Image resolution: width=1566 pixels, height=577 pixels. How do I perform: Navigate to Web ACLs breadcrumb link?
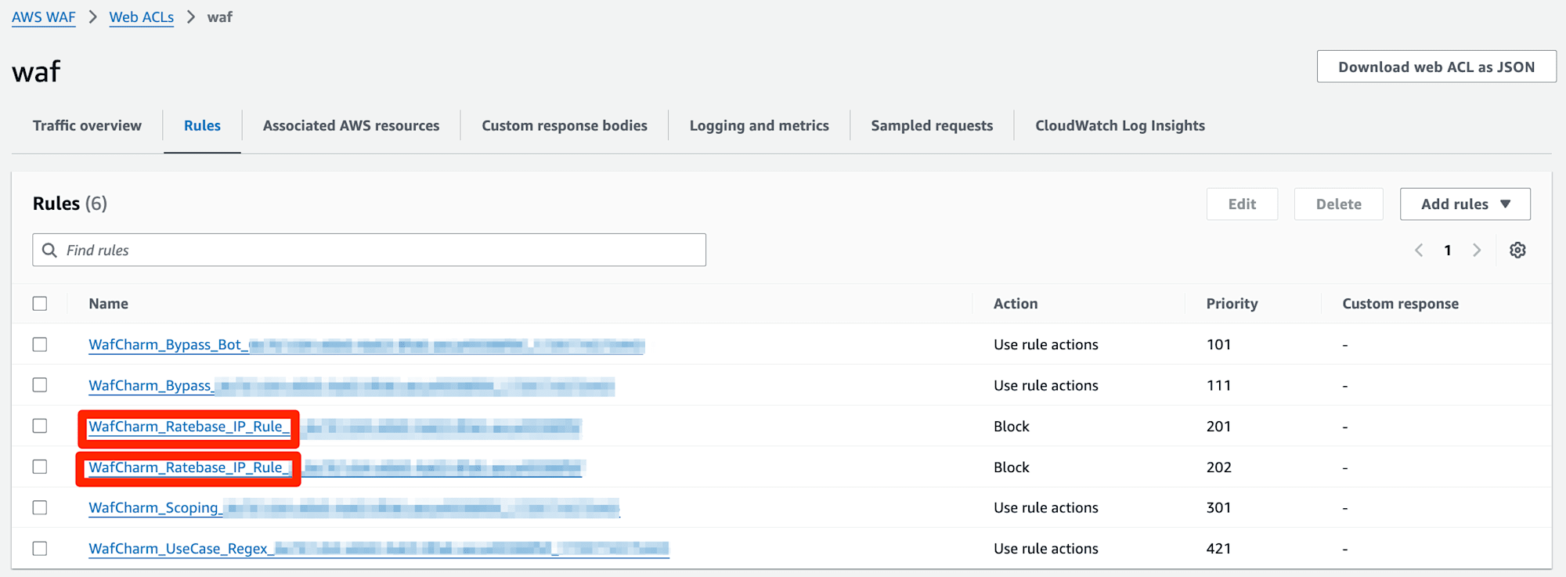pyautogui.click(x=141, y=17)
